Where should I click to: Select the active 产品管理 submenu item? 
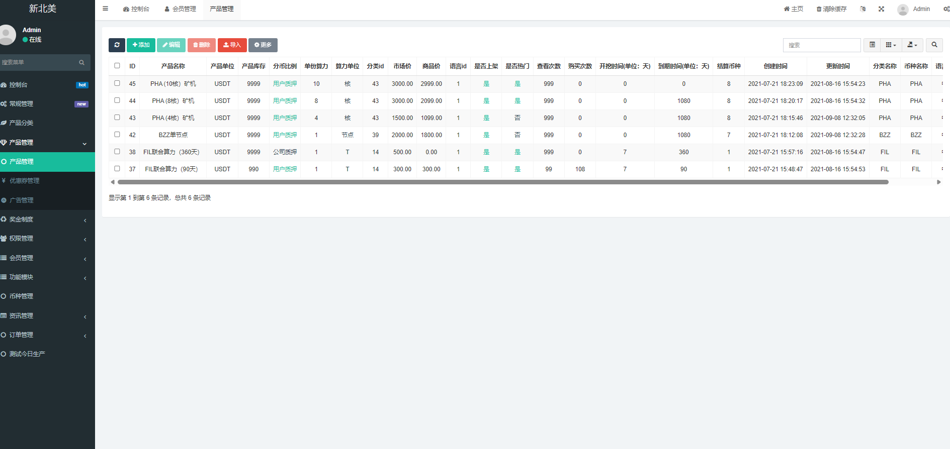tap(47, 162)
